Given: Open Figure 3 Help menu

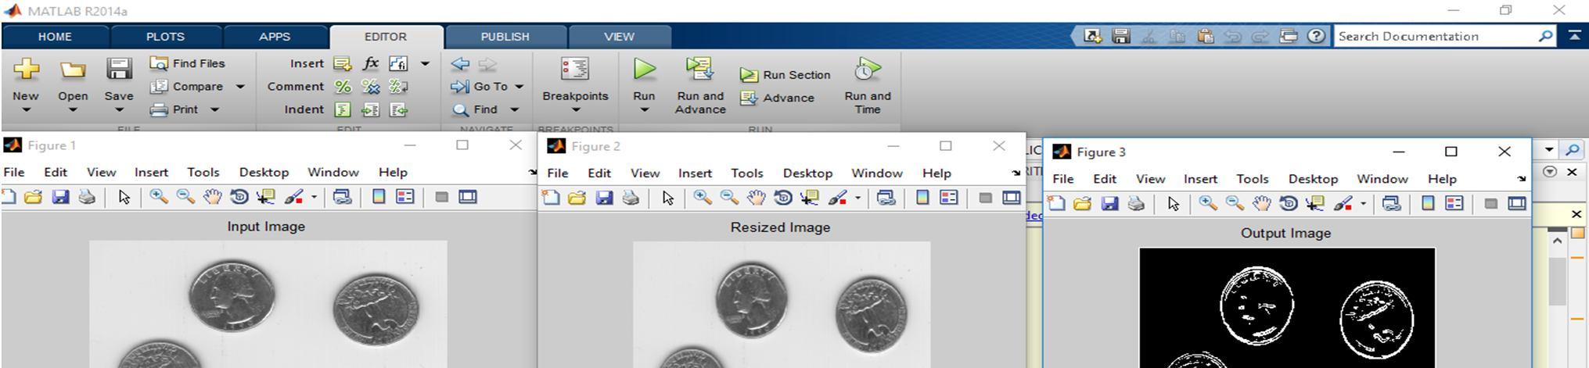Looking at the screenshot, I should [x=1442, y=179].
